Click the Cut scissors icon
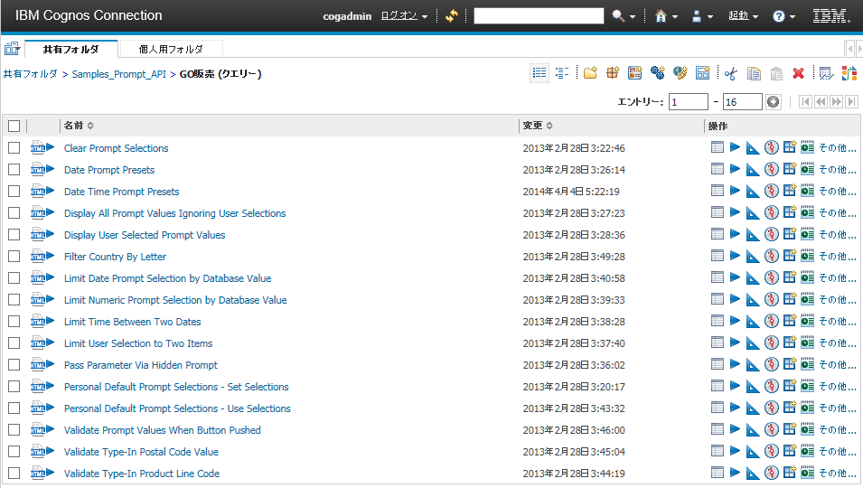 [x=731, y=73]
